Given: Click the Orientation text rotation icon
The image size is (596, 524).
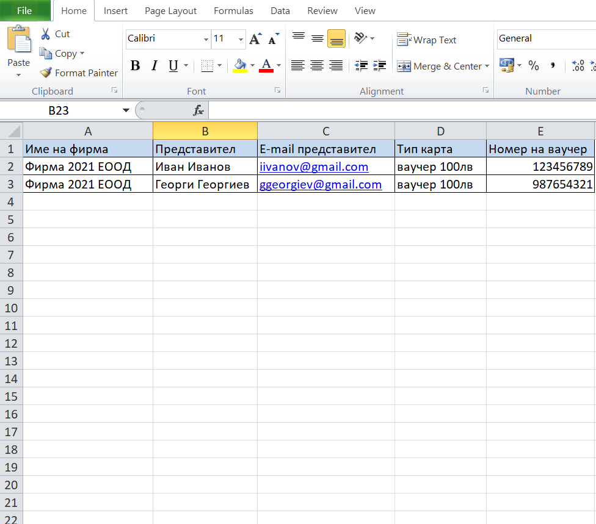Looking at the screenshot, I should (360, 38).
